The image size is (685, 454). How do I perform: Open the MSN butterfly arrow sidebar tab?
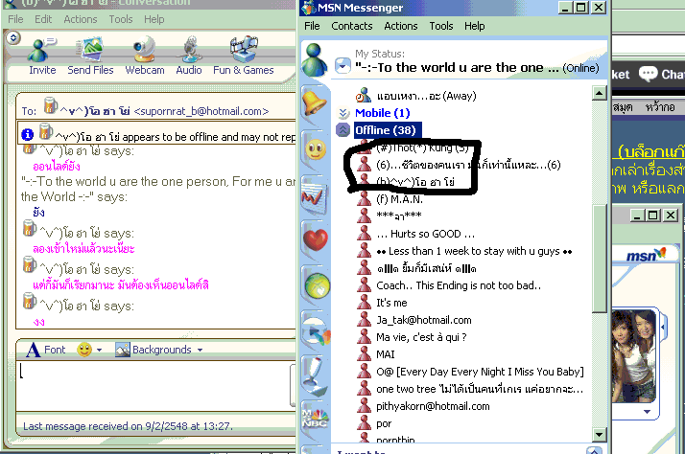(318, 333)
